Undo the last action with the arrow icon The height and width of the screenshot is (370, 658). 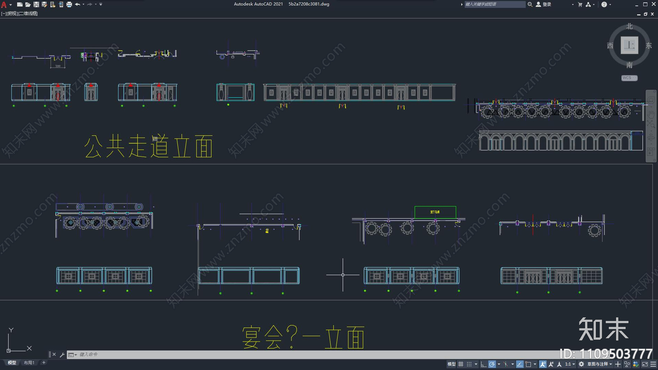coord(77,5)
